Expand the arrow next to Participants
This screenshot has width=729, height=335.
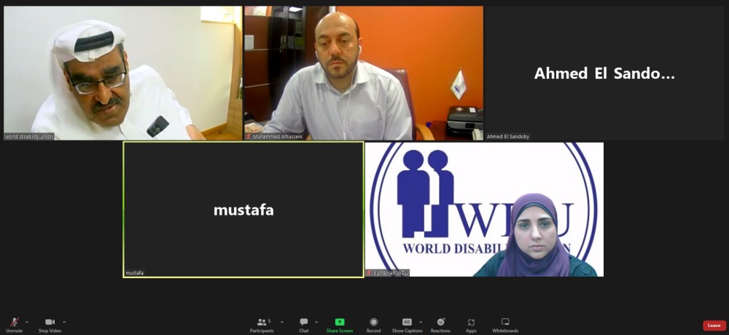point(281,322)
